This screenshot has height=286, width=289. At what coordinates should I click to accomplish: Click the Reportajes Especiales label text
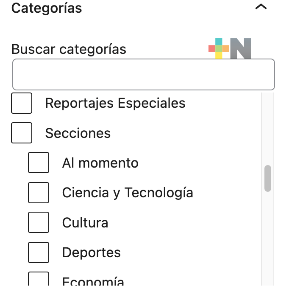point(115,104)
